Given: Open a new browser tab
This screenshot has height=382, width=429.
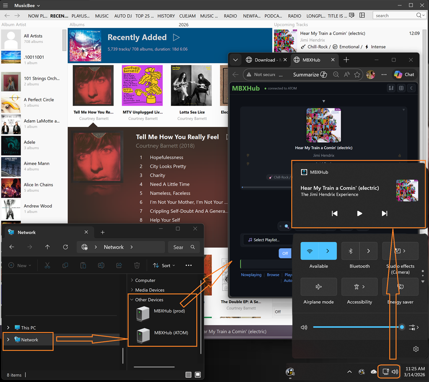Looking at the screenshot, I should (x=346, y=59).
